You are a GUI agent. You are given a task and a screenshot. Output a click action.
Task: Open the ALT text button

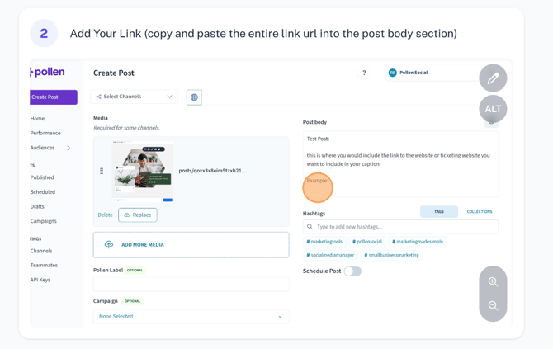[493, 109]
